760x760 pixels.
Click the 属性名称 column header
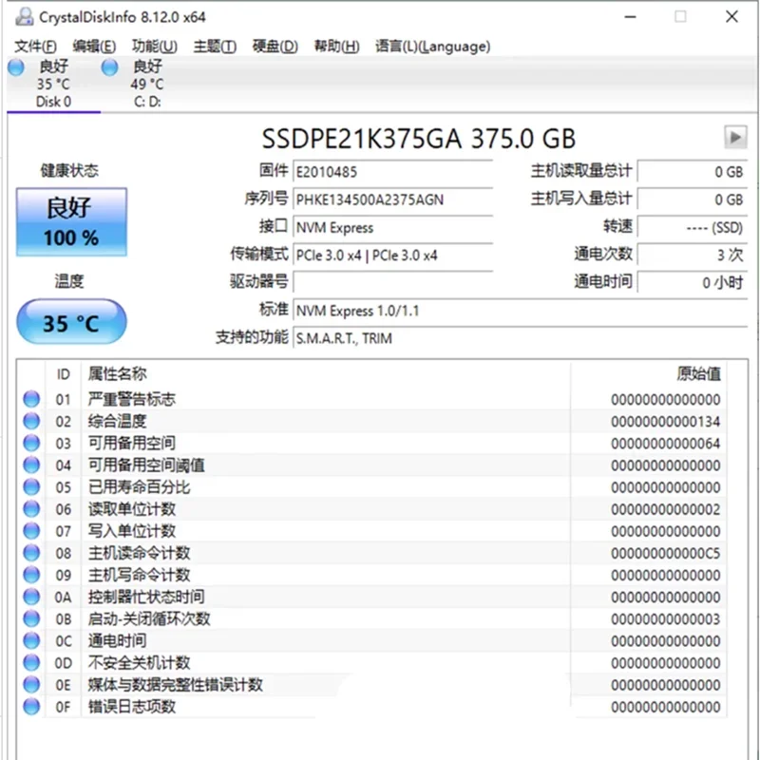(118, 374)
